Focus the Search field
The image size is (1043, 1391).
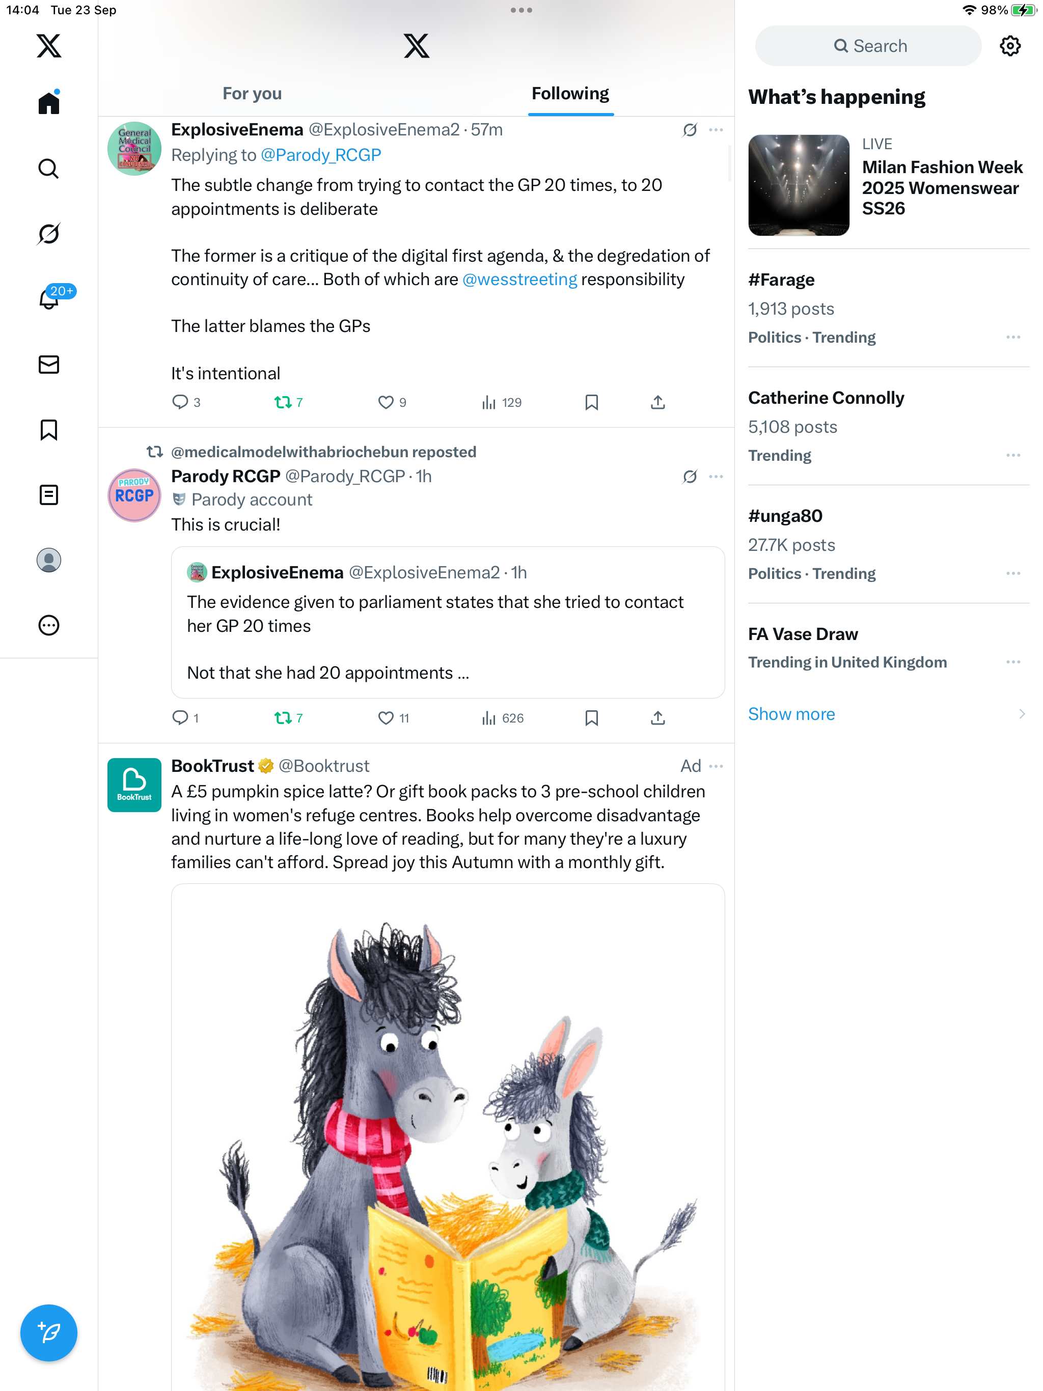[x=868, y=46]
